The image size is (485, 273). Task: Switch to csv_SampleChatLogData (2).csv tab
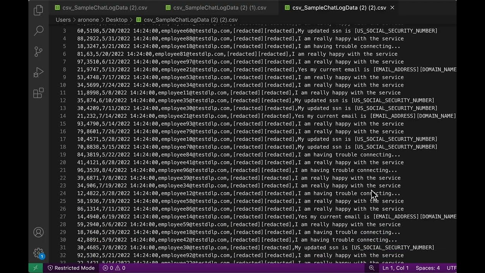(x=101, y=8)
